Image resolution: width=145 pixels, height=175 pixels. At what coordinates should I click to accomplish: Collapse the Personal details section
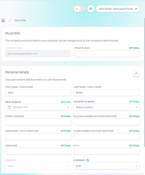click(136, 74)
